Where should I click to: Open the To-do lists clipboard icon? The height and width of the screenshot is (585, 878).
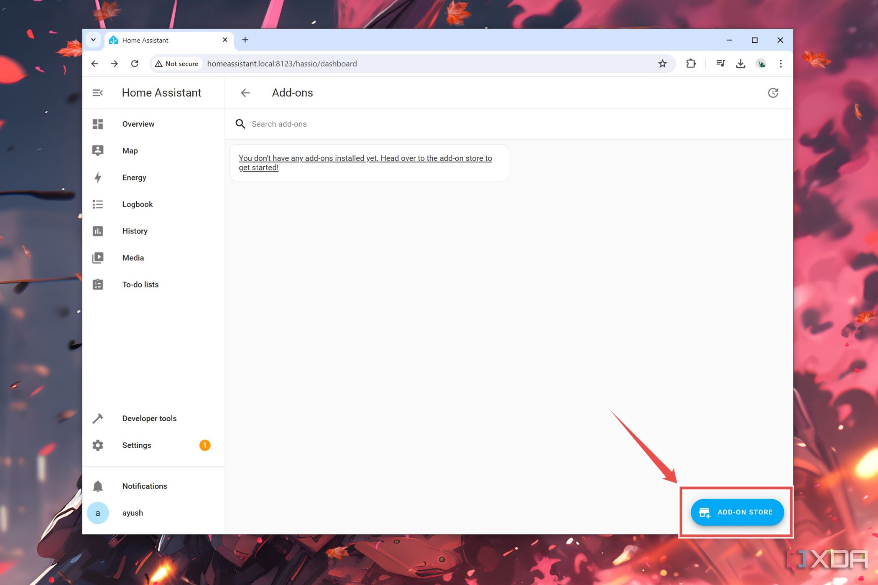coord(98,285)
